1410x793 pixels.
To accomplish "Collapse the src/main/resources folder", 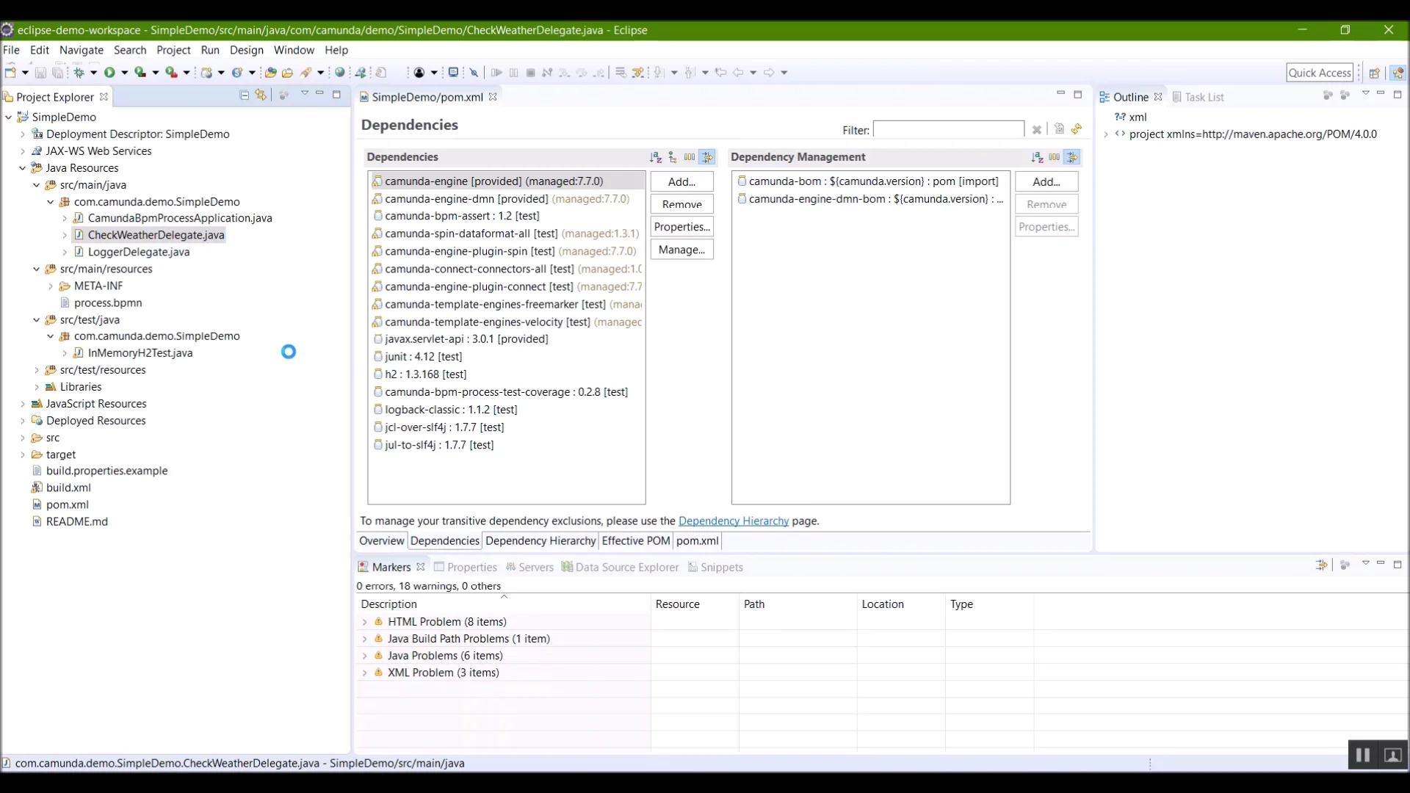I will point(37,269).
